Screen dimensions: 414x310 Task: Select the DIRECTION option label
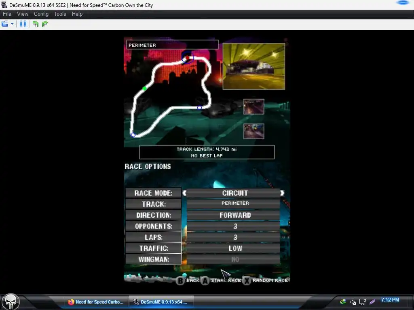coord(153,215)
